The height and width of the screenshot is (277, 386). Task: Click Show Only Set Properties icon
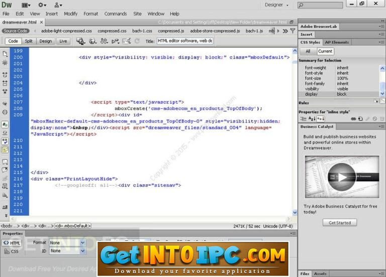(321, 119)
